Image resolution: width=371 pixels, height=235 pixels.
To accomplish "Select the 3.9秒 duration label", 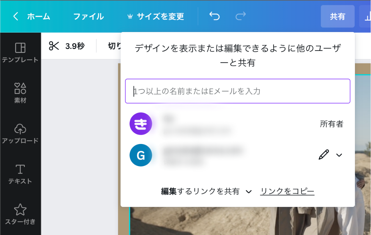I will [x=75, y=46].
